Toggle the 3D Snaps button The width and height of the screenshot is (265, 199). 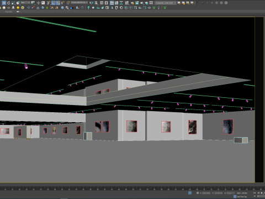[49, 3]
